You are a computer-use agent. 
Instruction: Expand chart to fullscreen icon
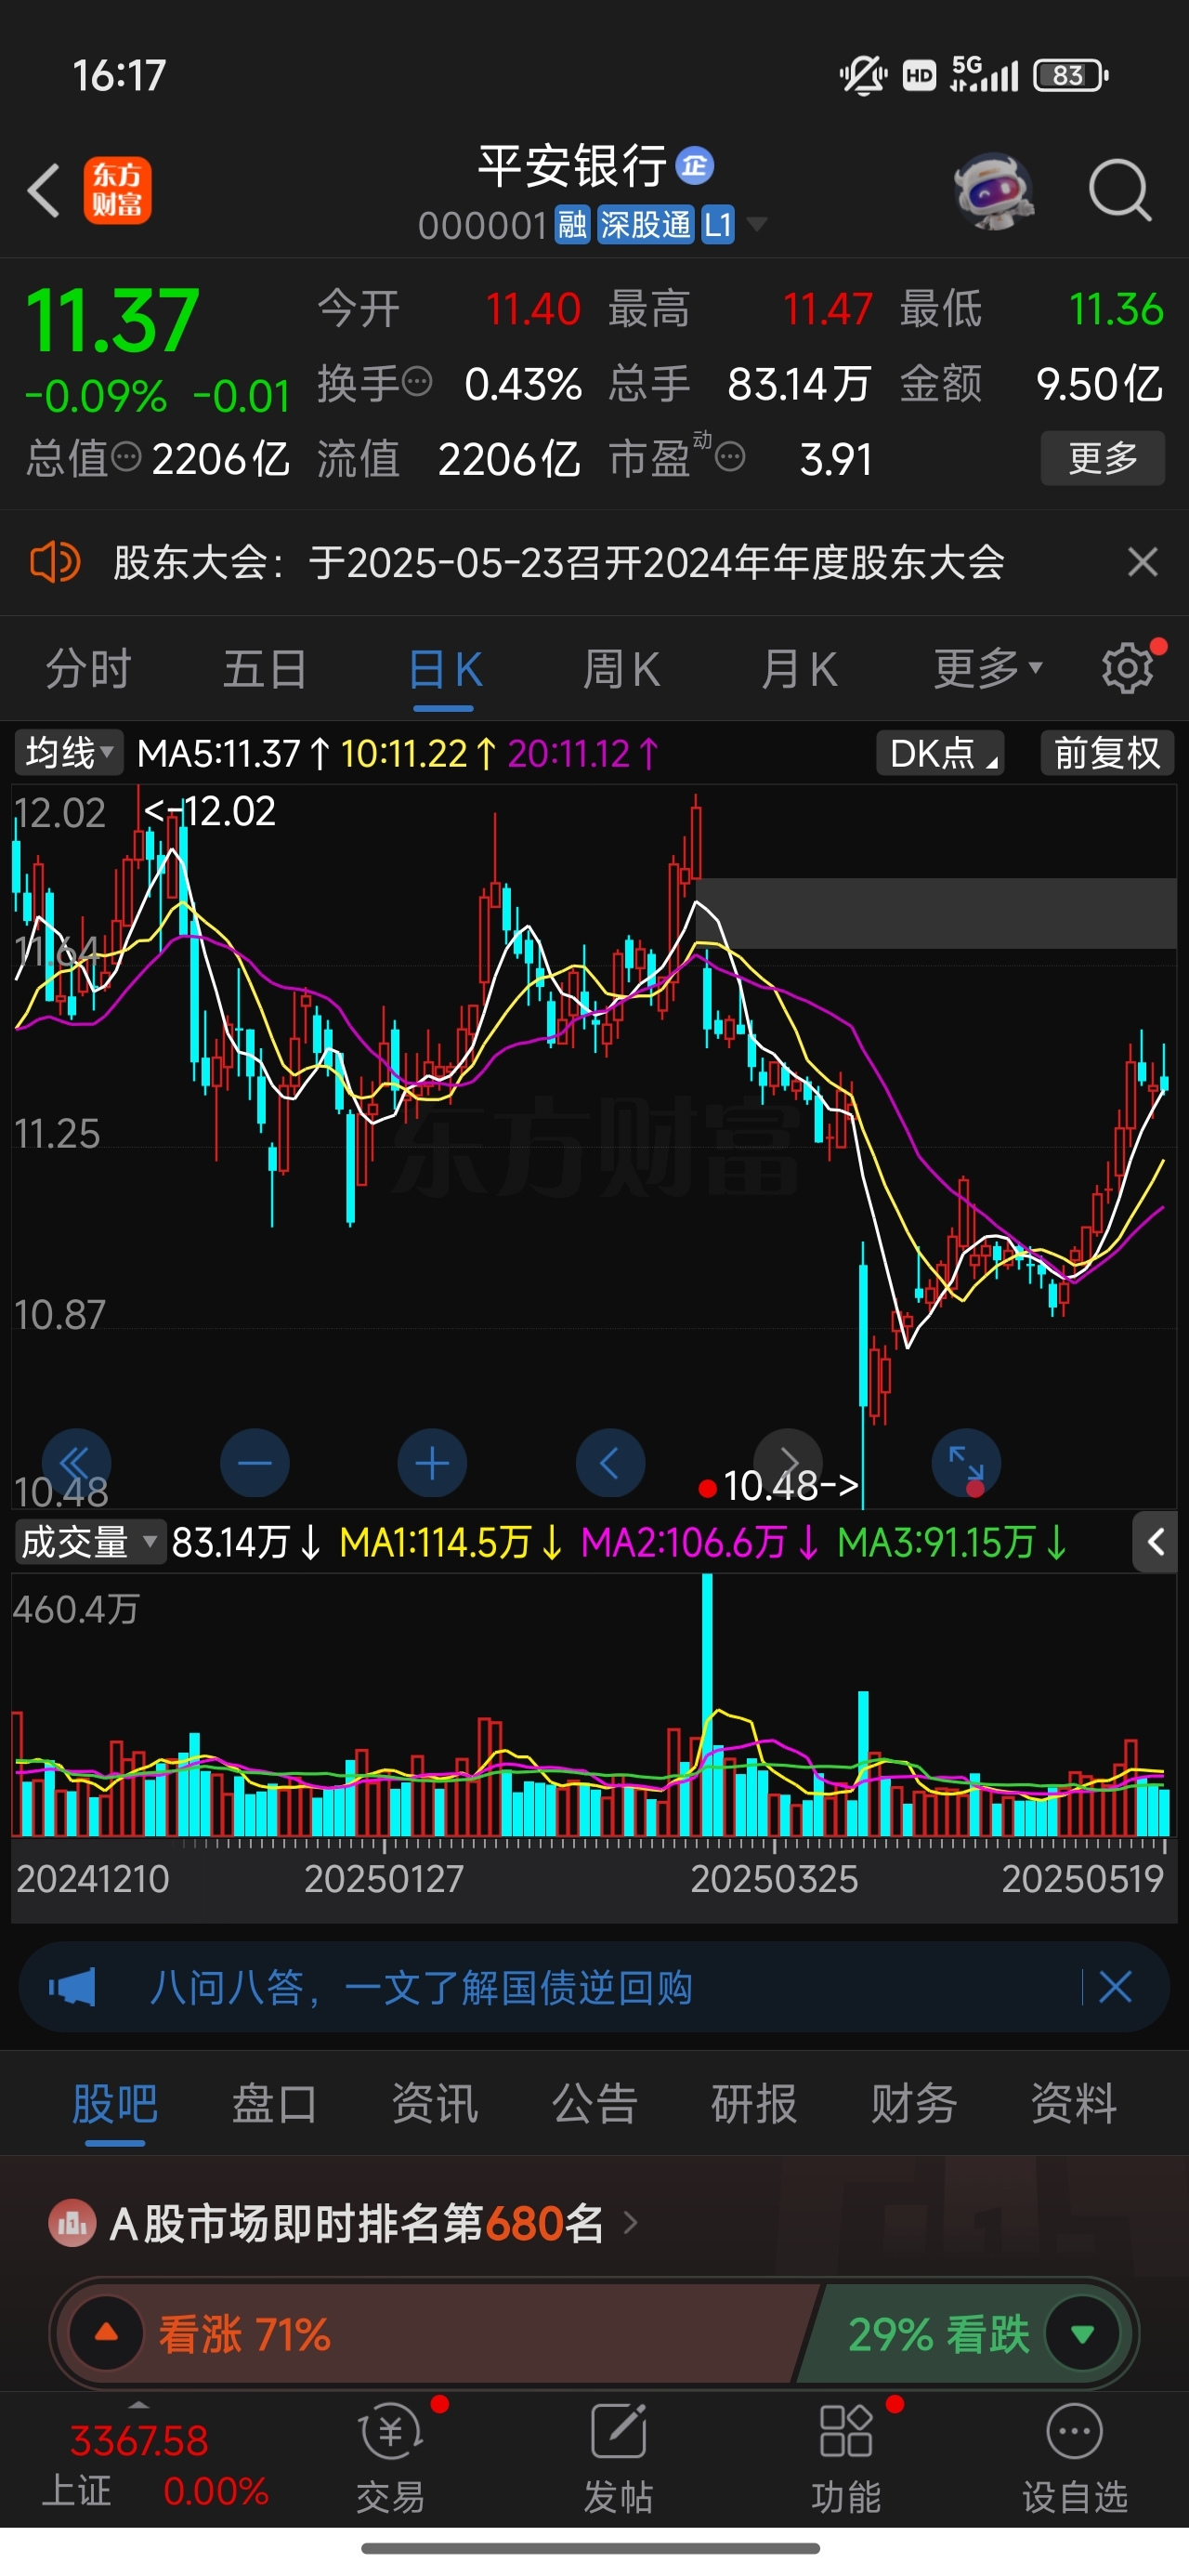[966, 1464]
